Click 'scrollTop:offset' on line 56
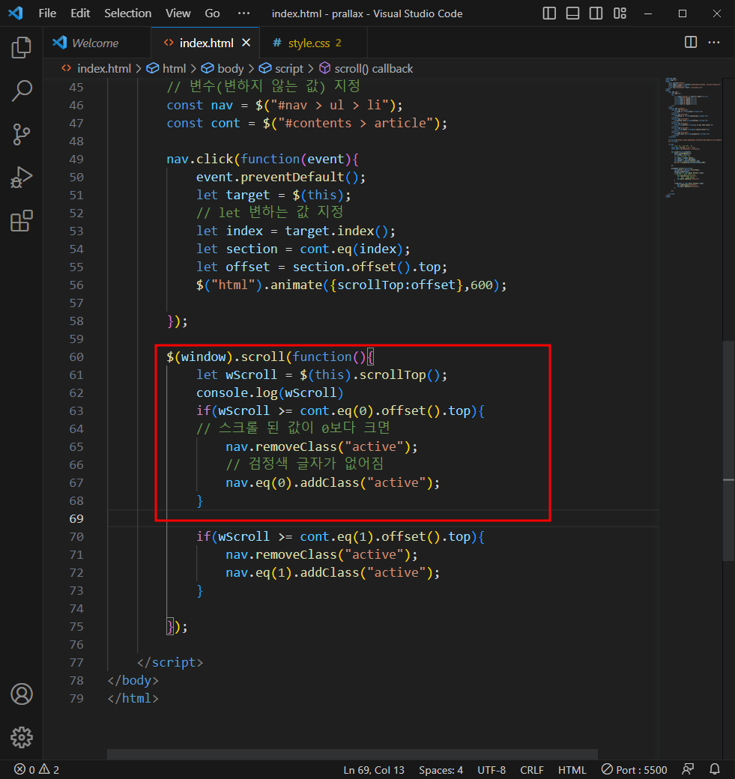 (396, 285)
